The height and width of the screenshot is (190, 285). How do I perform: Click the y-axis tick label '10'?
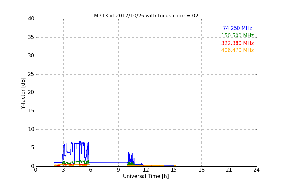(31, 129)
